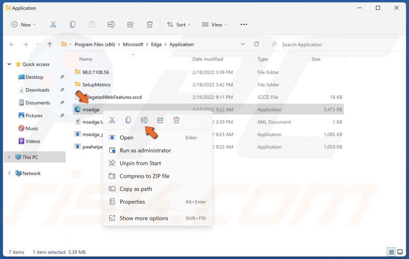Select Unpin from Start
Image resolution: width=409 pixels, height=259 pixels.
(157, 163)
